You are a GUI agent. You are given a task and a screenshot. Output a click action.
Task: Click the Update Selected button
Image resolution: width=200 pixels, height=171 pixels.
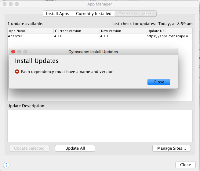pos(29,148)
